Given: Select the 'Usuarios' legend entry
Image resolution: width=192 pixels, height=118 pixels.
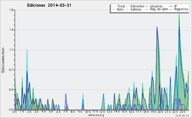Looking at the screenshot, I should click(x=156, y=6).
